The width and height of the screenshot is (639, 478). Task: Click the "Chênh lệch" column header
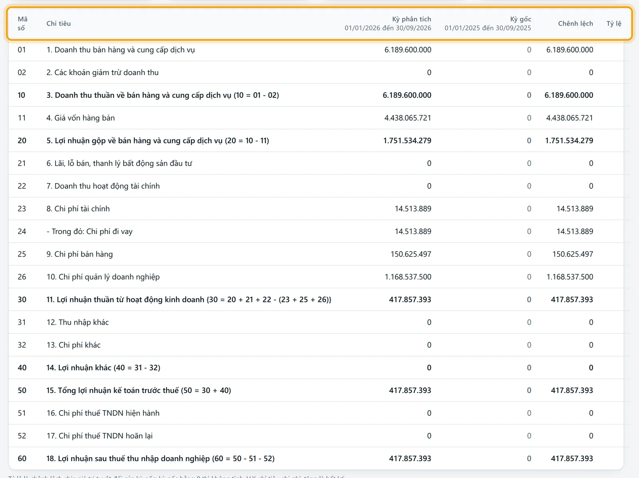(x=575, y=24)
